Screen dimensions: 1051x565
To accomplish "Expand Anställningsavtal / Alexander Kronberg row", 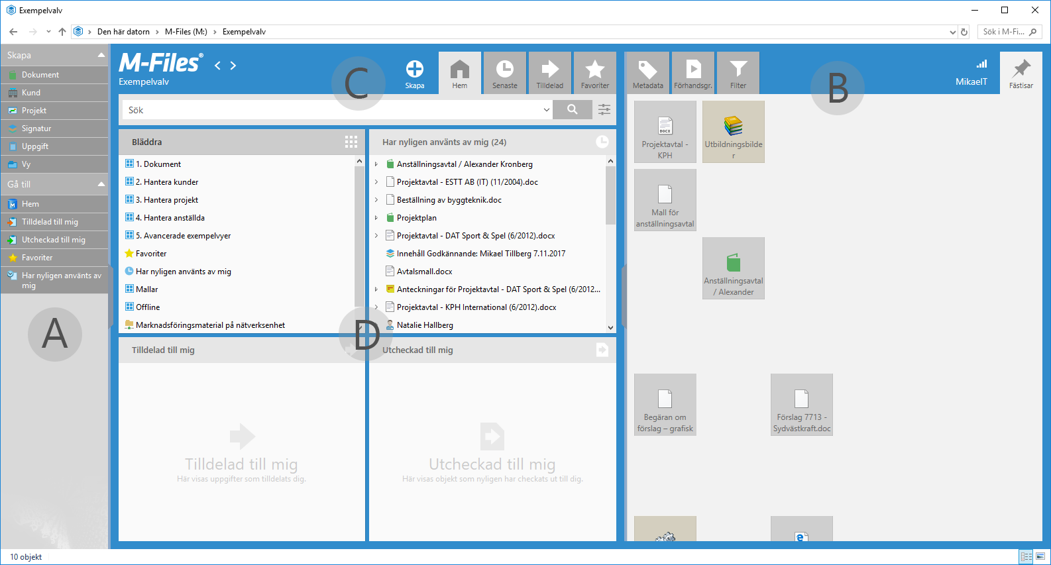I will (x=376, y=164).
